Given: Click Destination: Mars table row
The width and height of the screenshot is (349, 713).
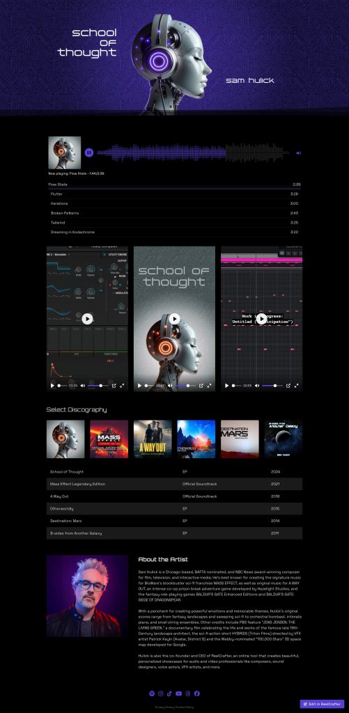Looking at the screenshot, I should 174,521.
